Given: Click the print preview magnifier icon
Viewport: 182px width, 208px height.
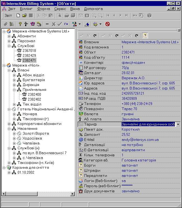Looking at the screenshot, I should pos(59,15).
